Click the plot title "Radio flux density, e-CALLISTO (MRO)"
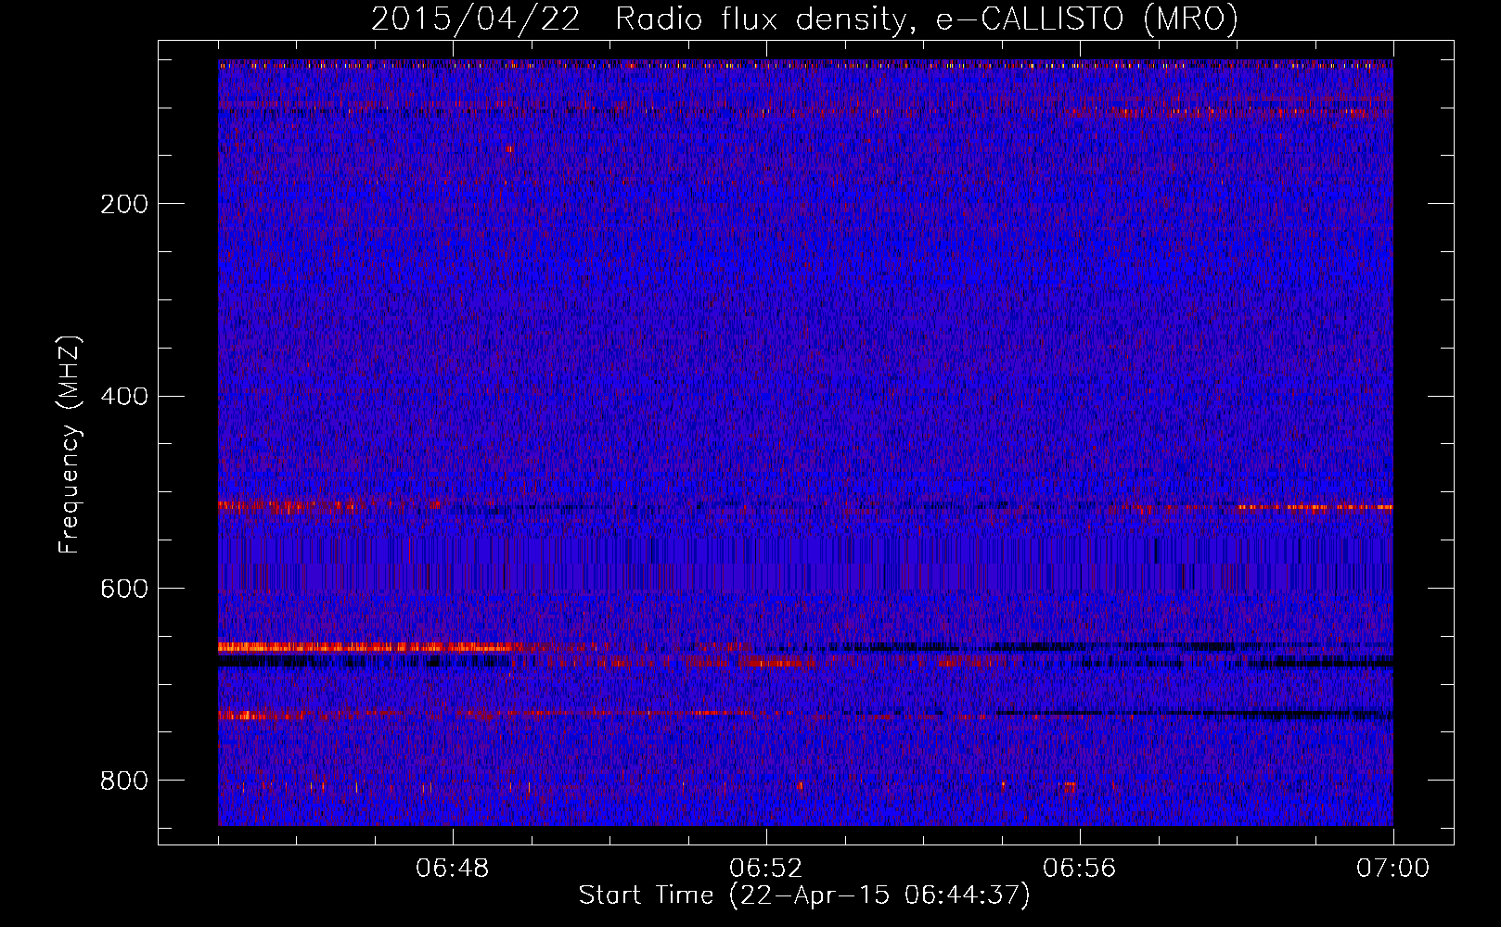 (927, 19)
